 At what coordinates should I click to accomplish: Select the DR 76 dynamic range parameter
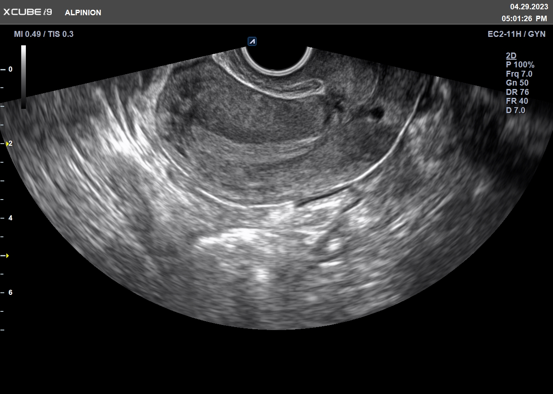coord(517,92)
